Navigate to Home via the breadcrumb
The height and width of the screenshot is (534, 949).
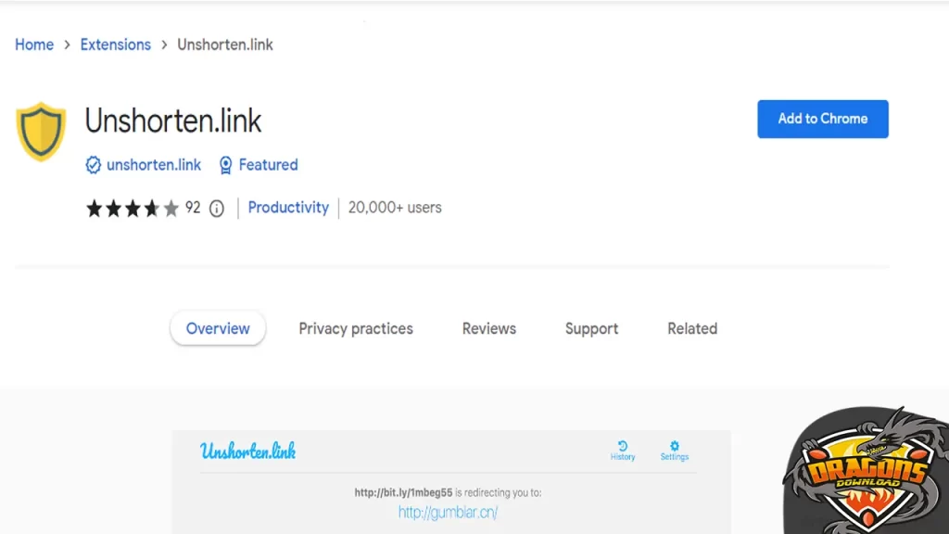point(34,44)
